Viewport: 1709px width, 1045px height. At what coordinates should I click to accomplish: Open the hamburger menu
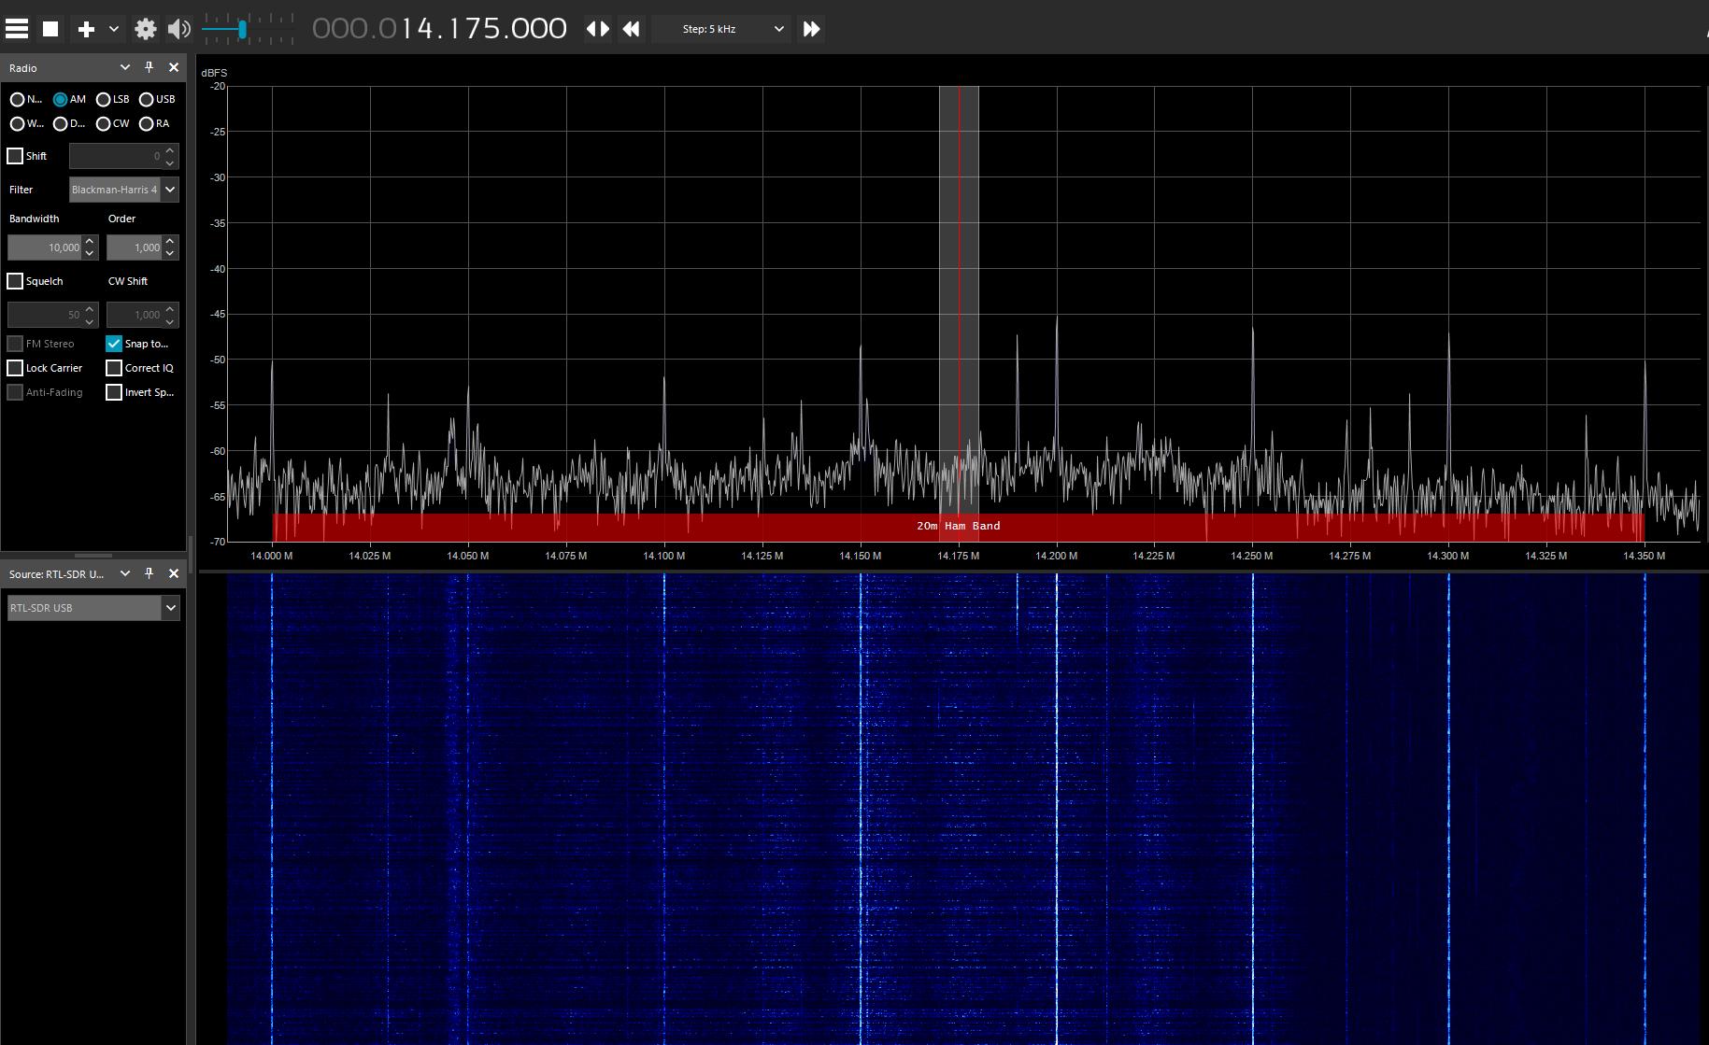point(16,28)
